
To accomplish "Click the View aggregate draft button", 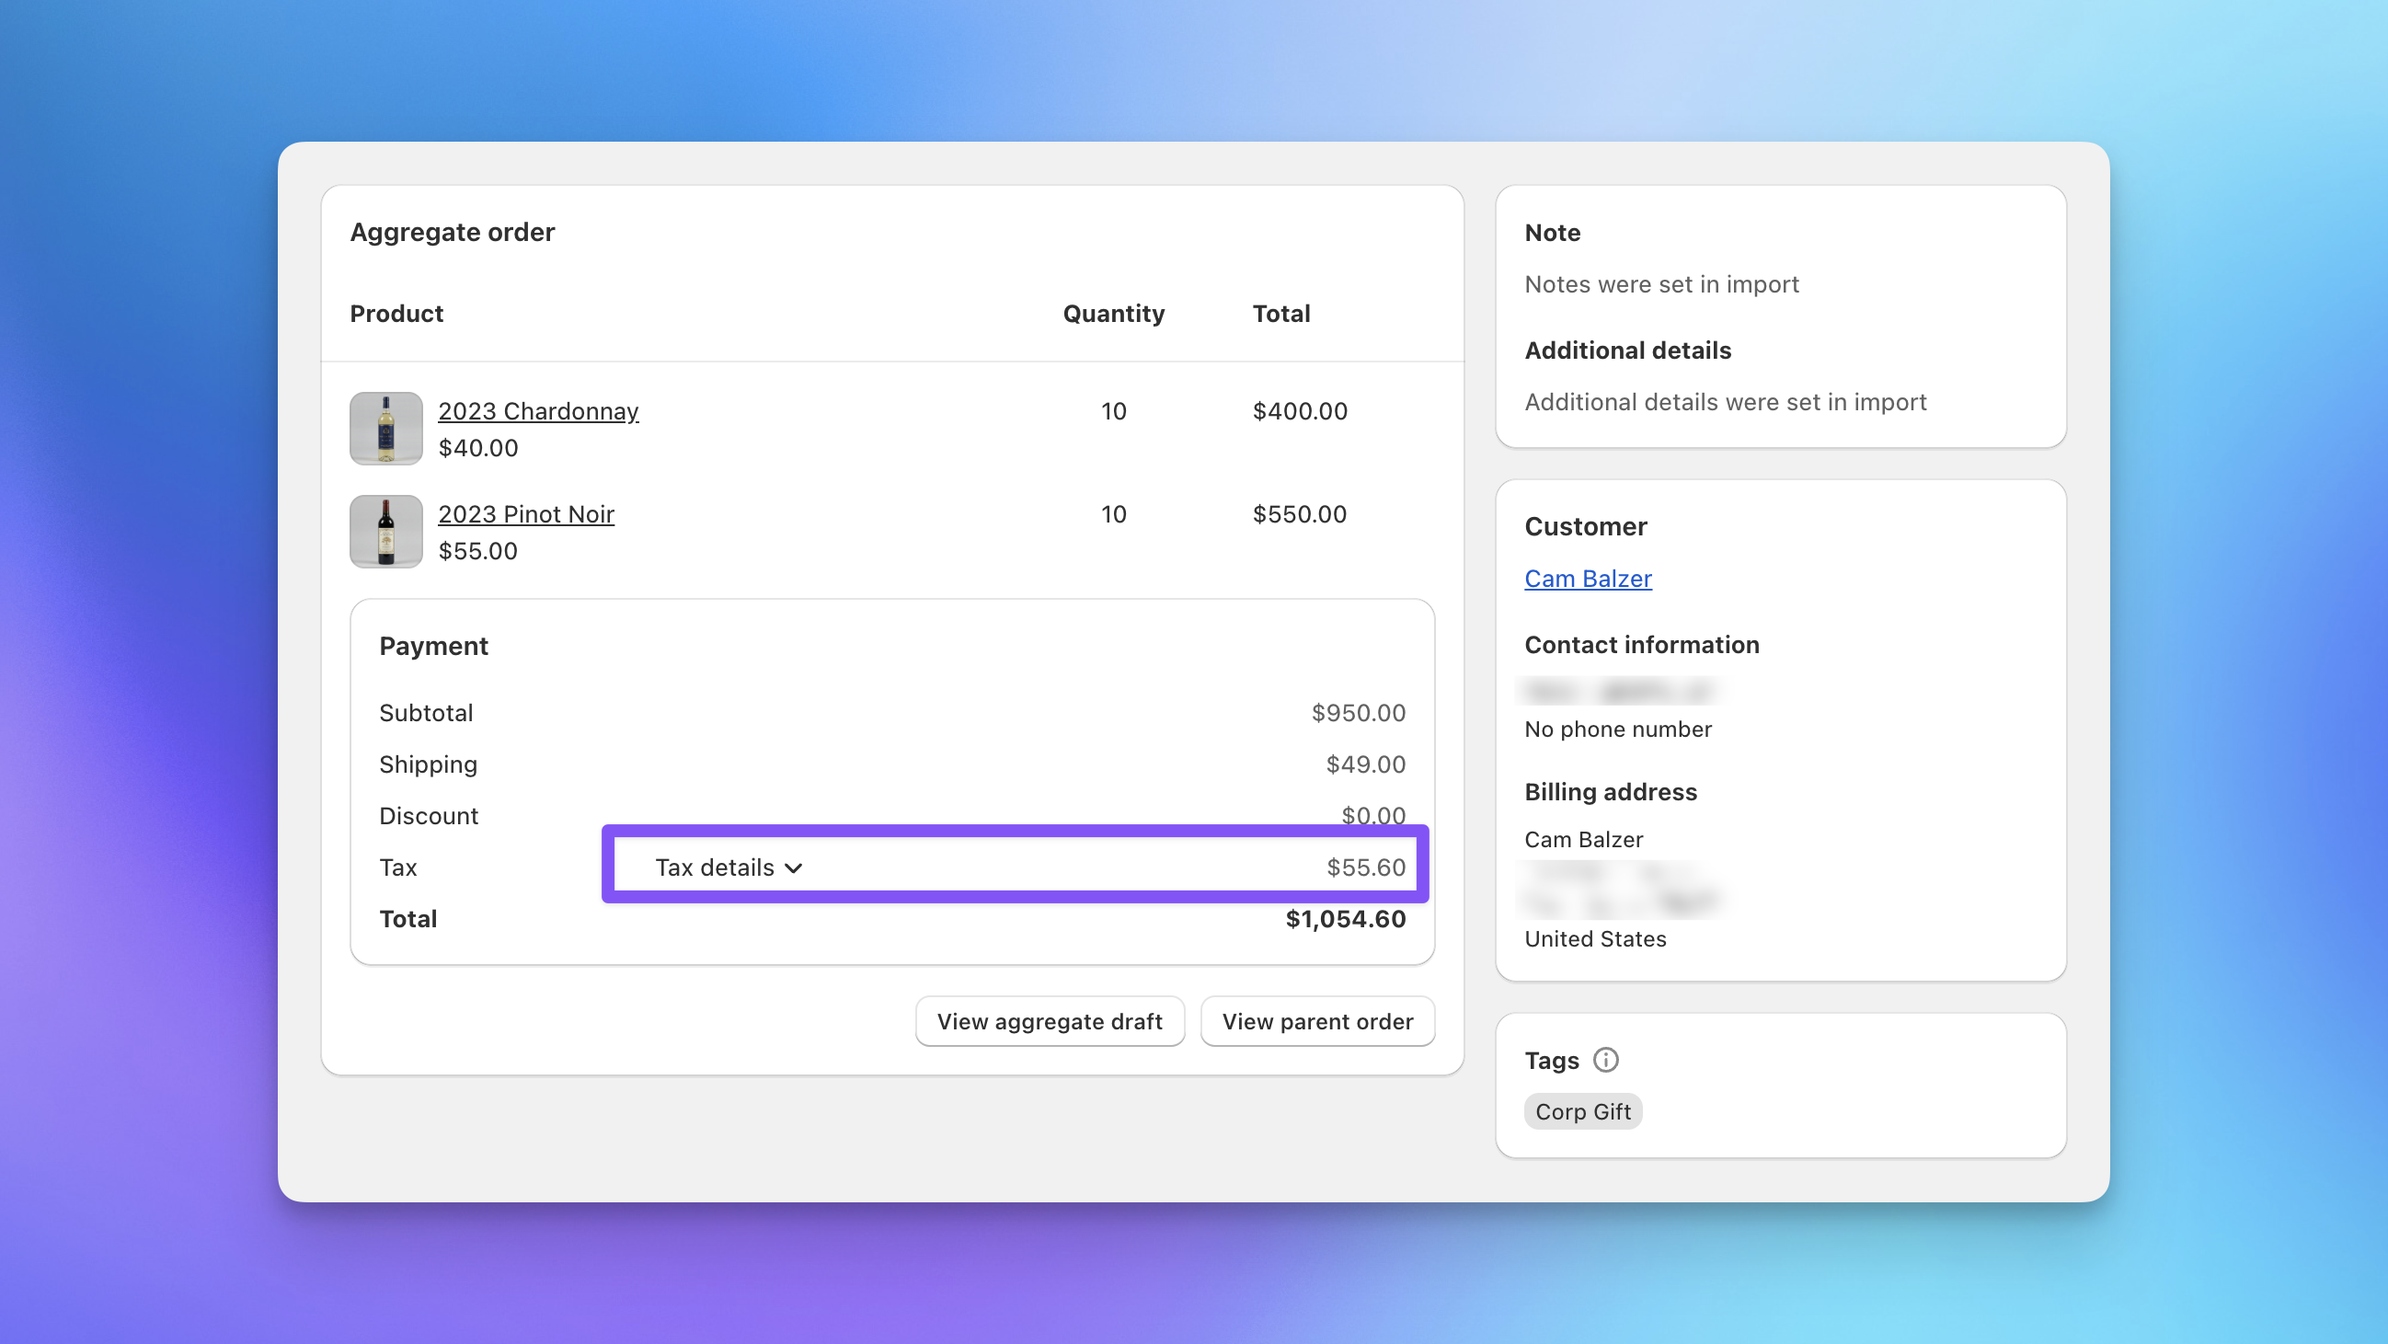I will 1050,1020.
